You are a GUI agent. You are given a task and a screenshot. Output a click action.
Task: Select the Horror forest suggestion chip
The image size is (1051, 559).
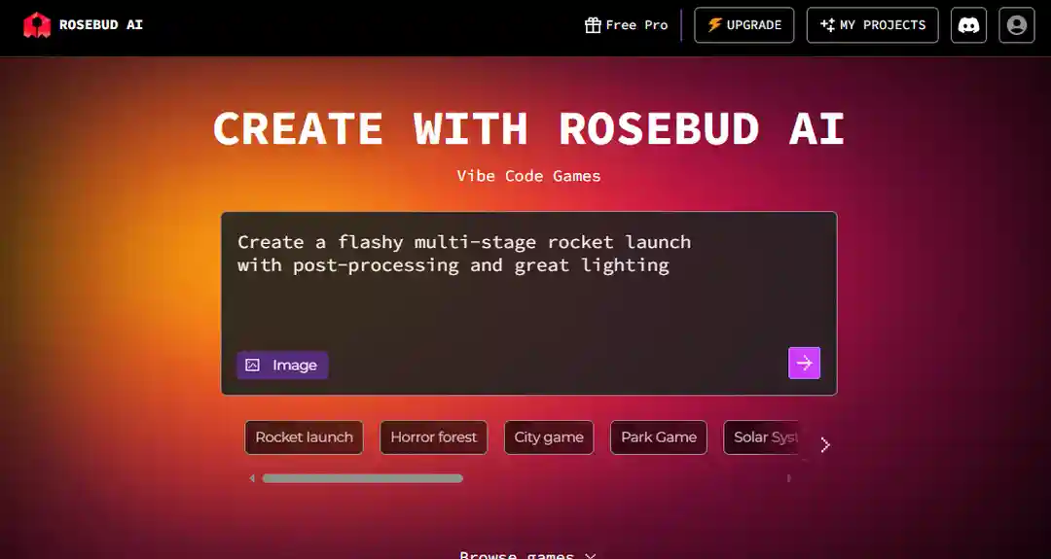pyautogui.click(x=434, y=437)
